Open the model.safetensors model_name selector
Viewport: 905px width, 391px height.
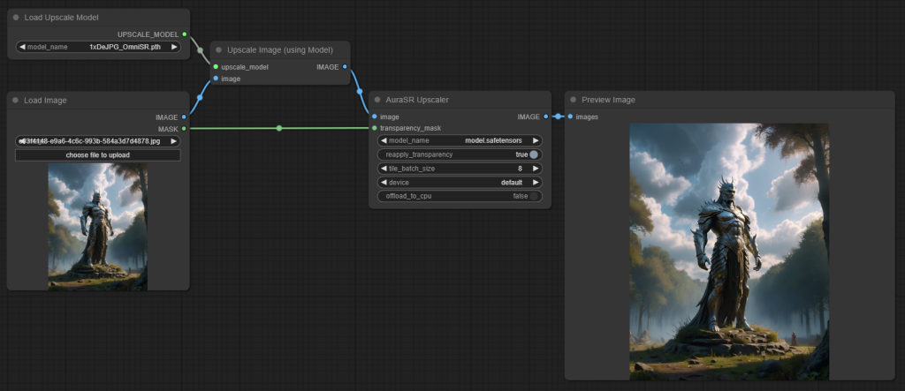[460, 140]
